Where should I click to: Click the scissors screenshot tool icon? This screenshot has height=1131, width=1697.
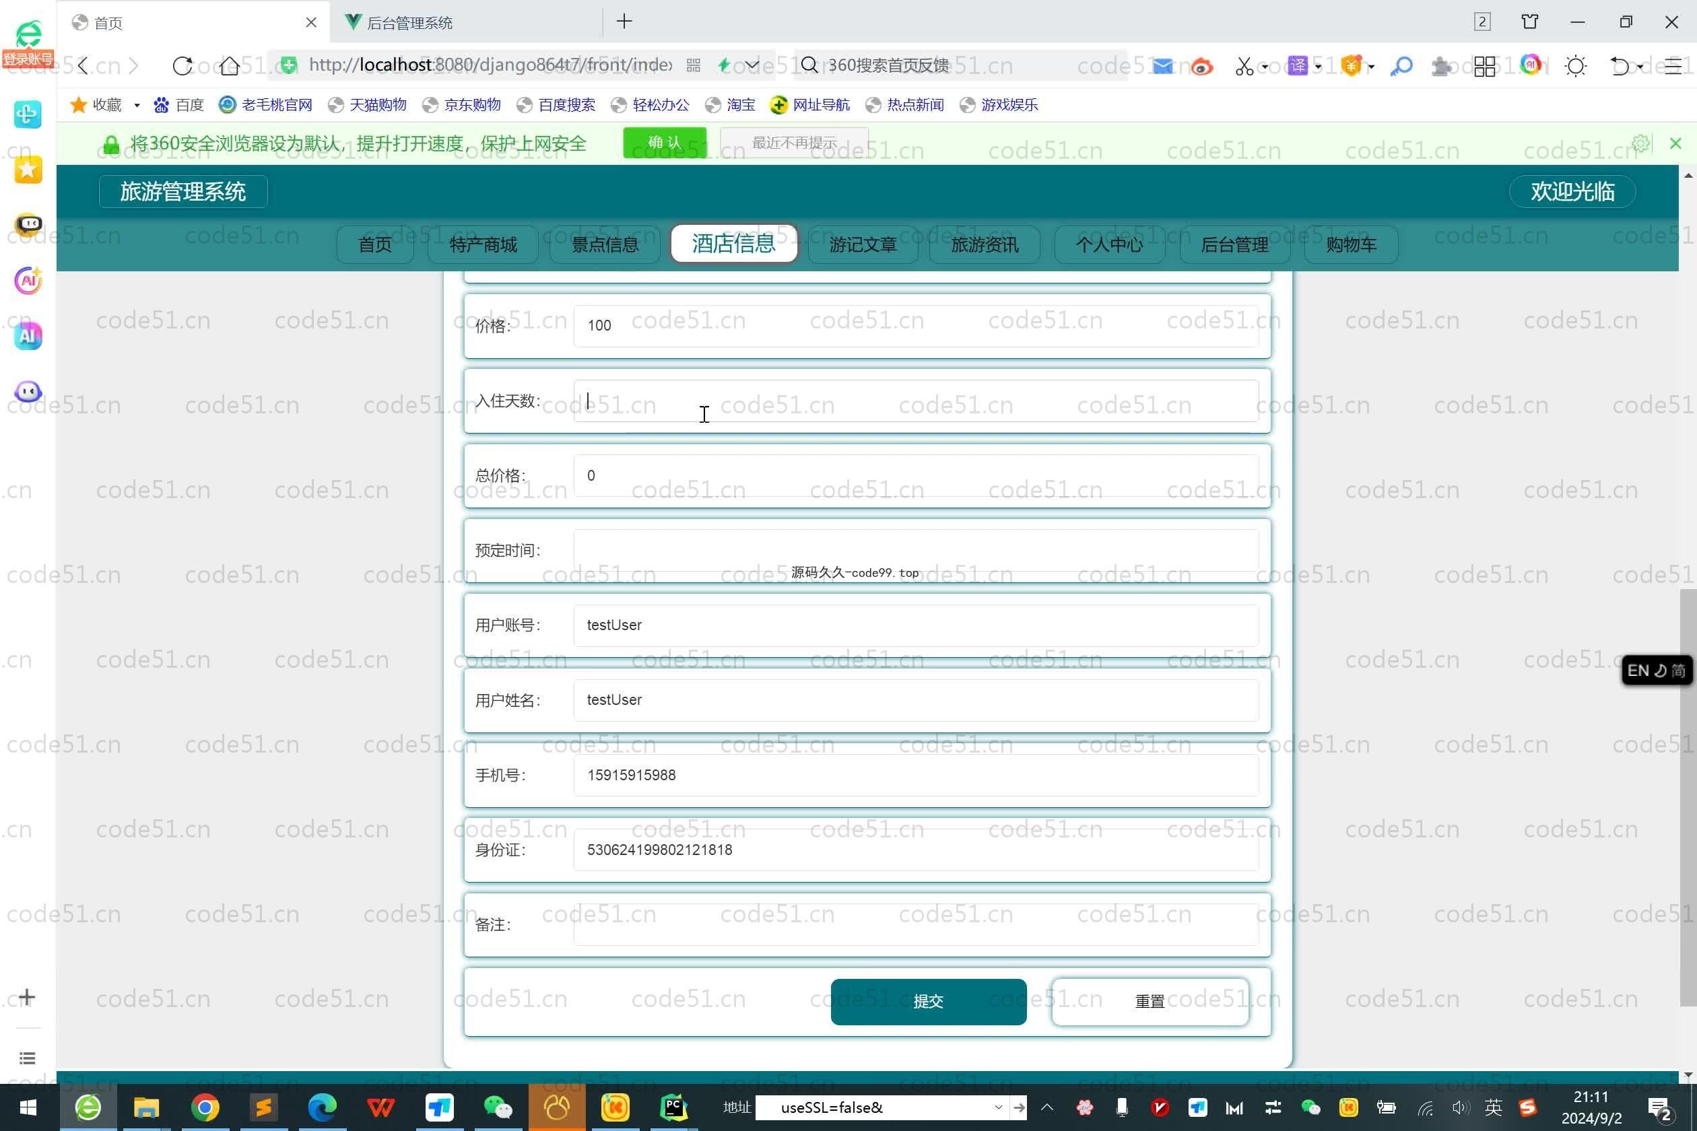click(x=1244, y=67)
